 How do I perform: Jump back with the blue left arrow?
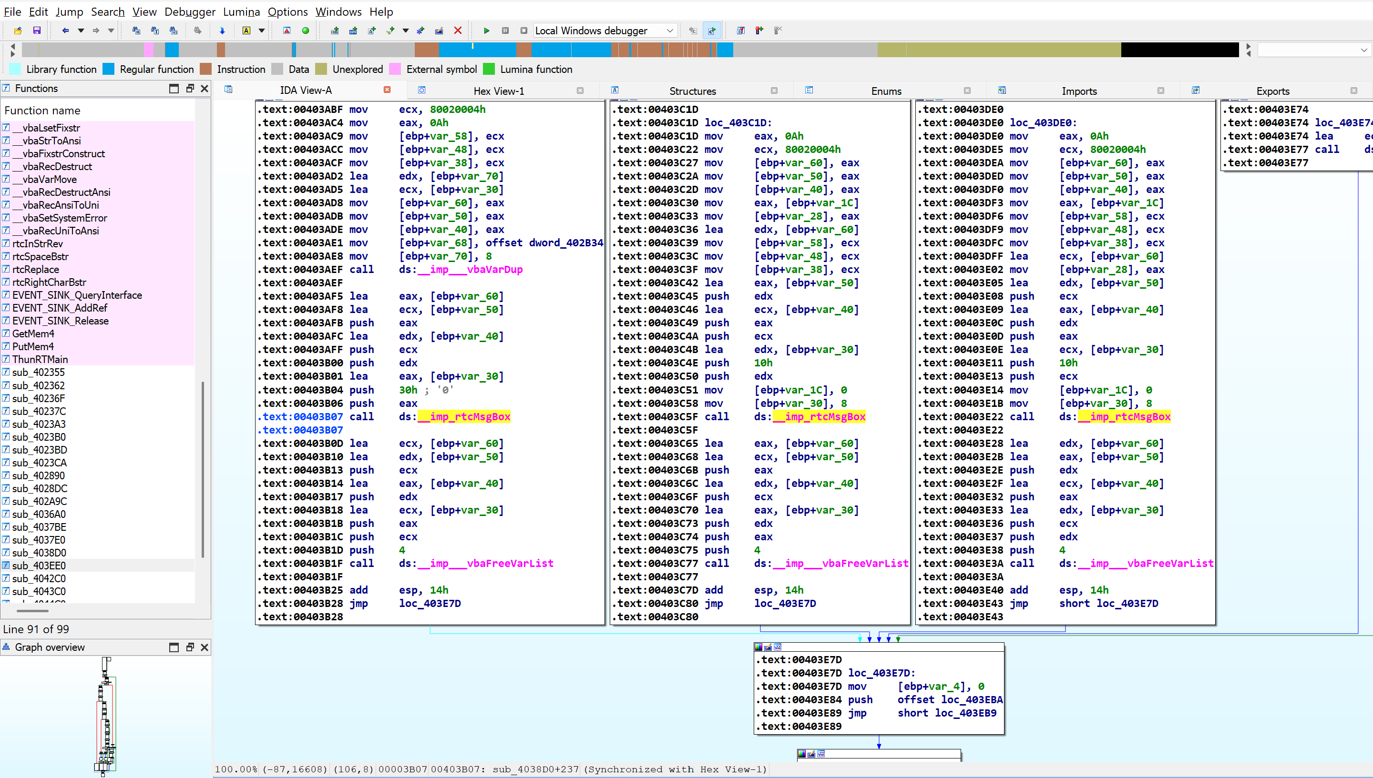[x=65, y=30]
